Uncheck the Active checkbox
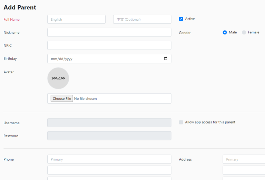Image resolution: width=265 pixels, height=180 pixels. point(181,19)
